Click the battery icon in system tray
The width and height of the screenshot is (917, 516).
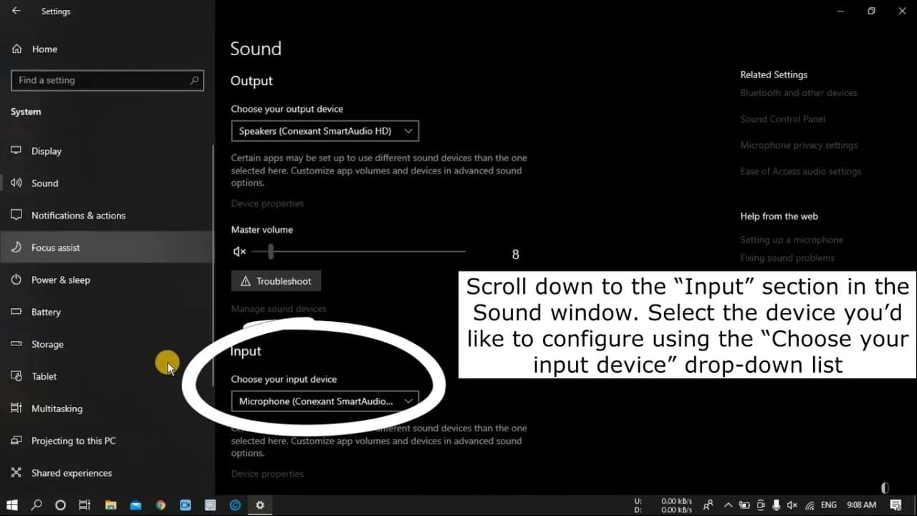[x=745, y=505]
